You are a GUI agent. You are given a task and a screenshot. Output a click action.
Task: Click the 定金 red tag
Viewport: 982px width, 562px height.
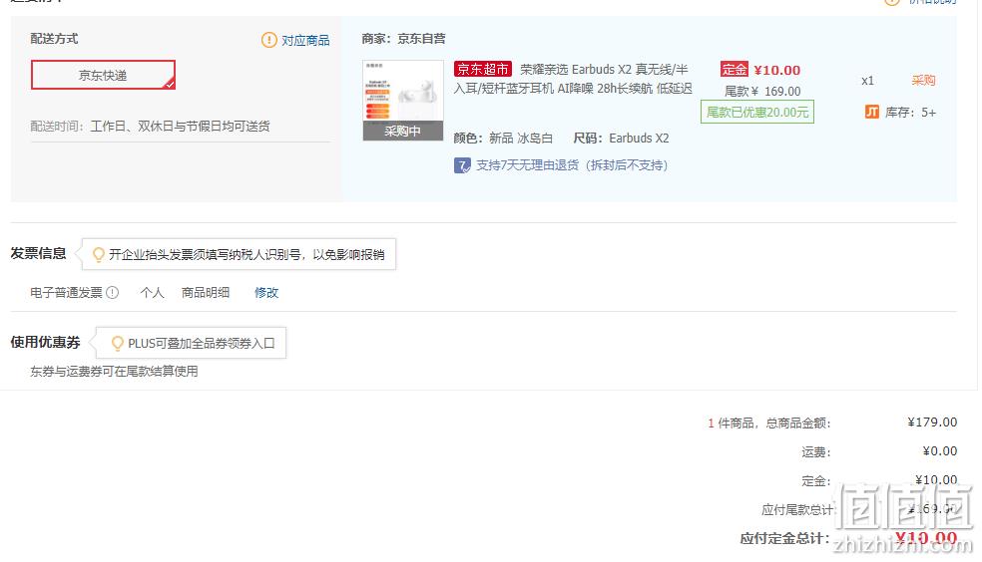pyautogui.click(x=734, y=70)
